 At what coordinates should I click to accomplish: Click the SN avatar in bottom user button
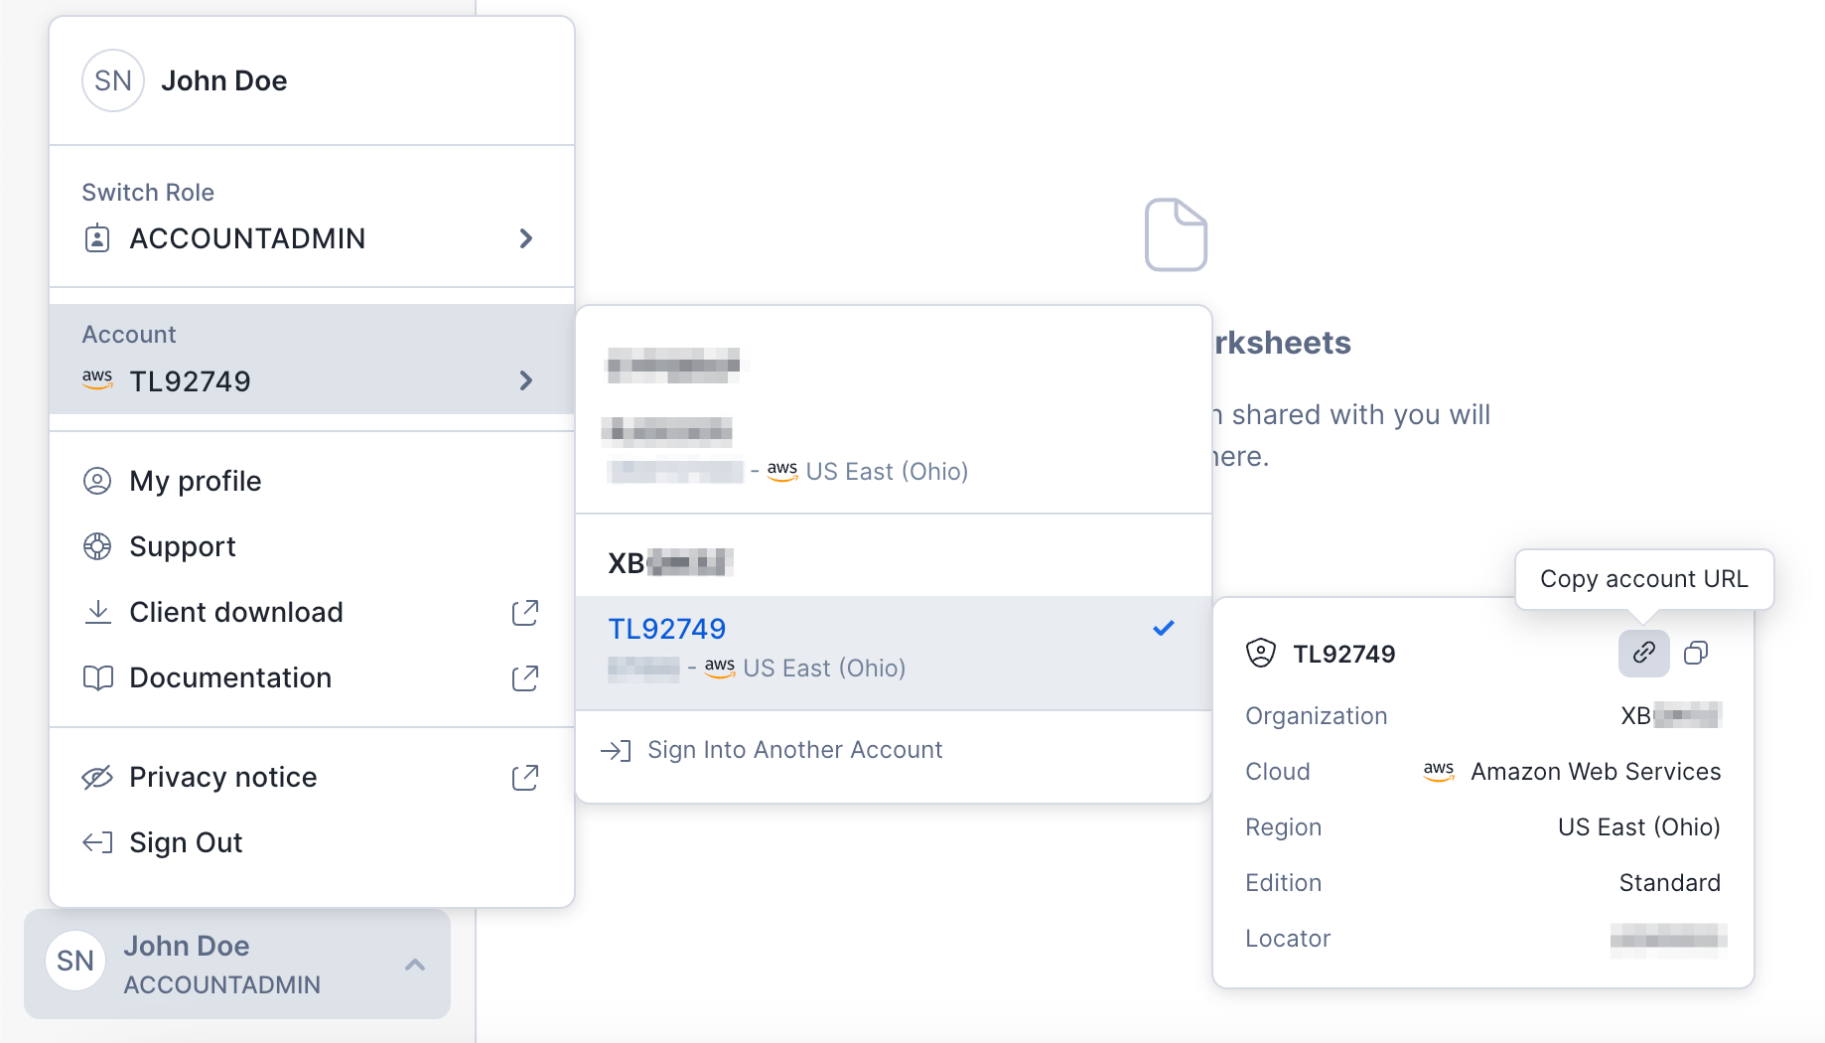75,961
